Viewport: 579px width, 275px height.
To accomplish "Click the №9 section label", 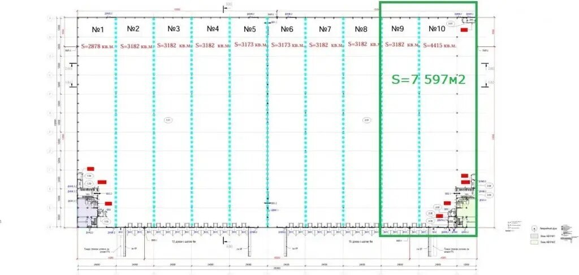I will pos(397,28).
